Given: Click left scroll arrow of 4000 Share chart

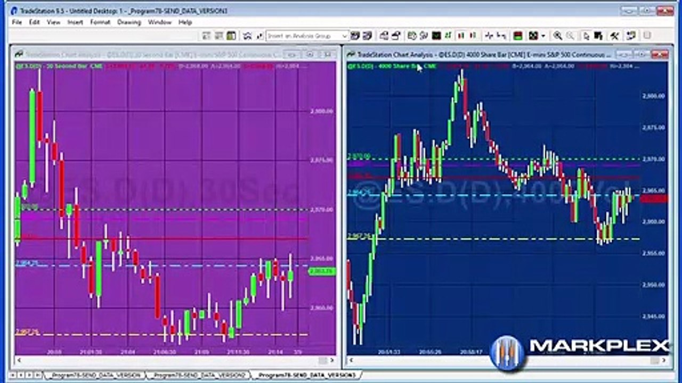Looking at the screenshot, I should (351, 361).
